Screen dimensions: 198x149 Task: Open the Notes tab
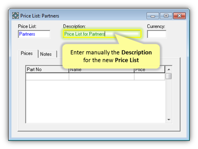pyautogui.click(x=46, y=54)
